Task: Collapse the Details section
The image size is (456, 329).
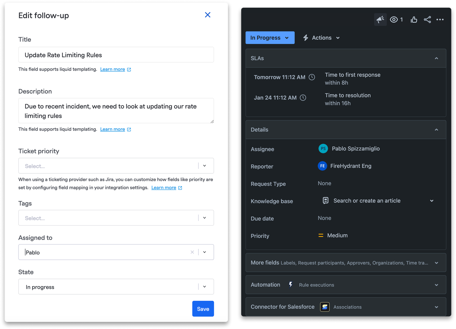Action: click(x=436, y=130)
